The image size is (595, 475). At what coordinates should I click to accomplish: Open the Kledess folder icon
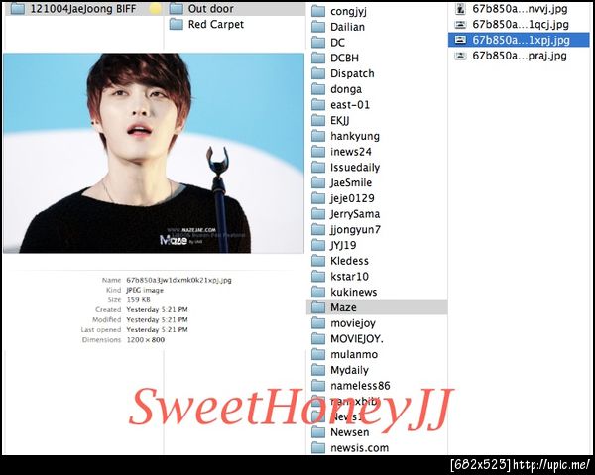point(318,260)
